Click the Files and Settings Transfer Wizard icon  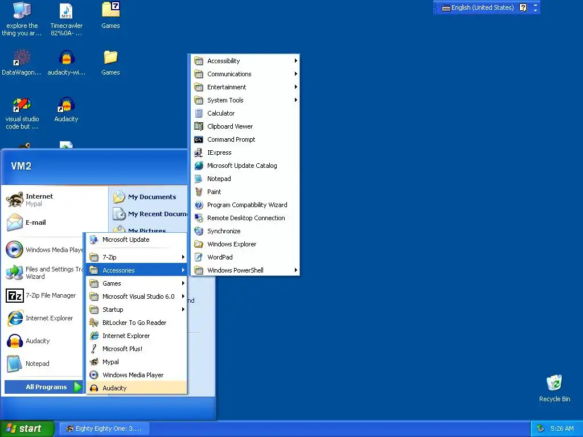(15, 273)
